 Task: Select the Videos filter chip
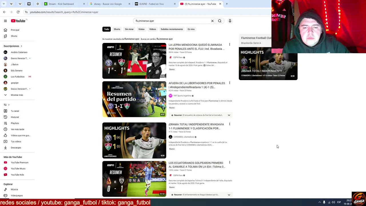[x=153, y=29]
